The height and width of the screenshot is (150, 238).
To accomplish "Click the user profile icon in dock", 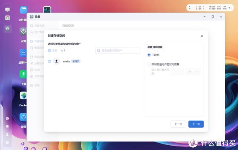I will [x=7, y=135].
